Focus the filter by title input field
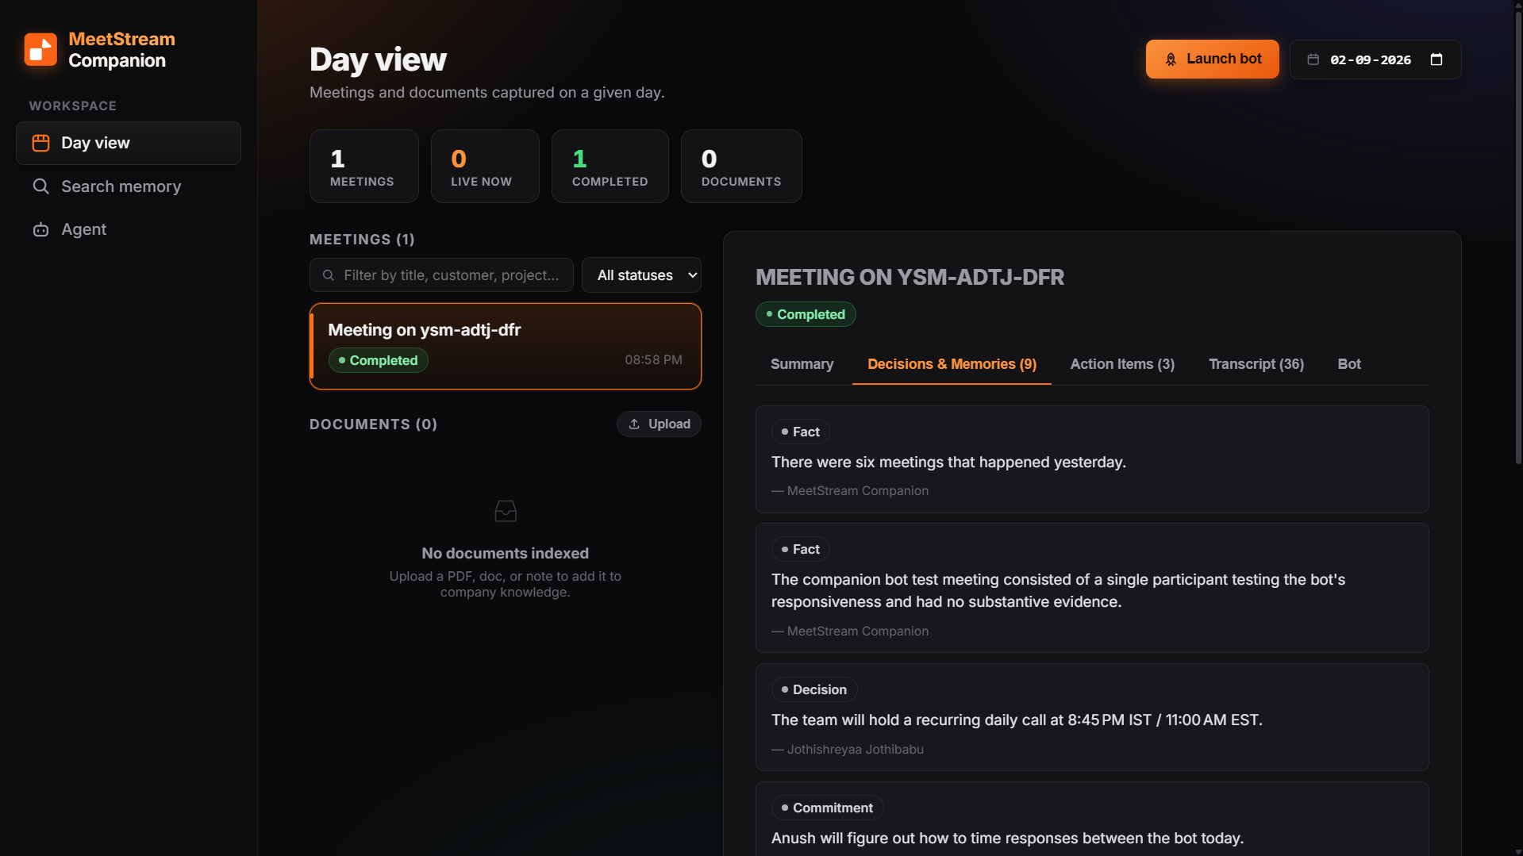Image resolution: width=1523 pixels, height=856 pixels. (x=441, y=275)
